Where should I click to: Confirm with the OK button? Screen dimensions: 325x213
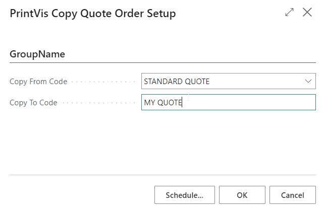point(242,195)
